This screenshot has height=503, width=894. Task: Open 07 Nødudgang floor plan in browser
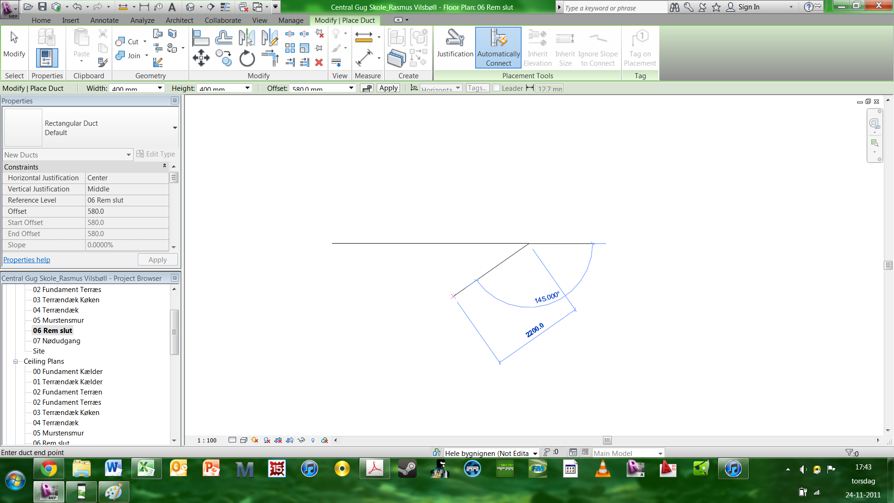pos(56,341)
